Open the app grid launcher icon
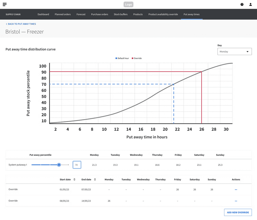257x220 pixels. 5,4
